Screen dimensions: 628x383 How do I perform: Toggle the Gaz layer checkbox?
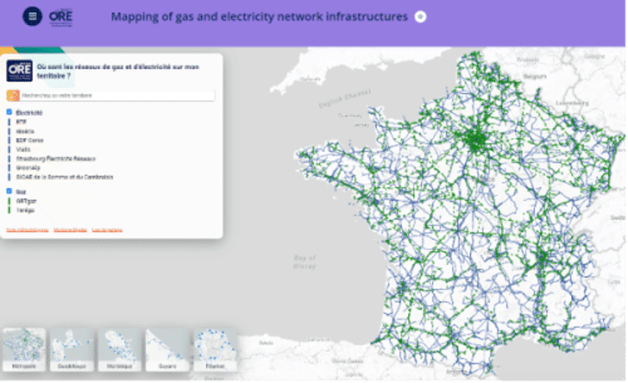pyautogui.click(x=9, y=191)
